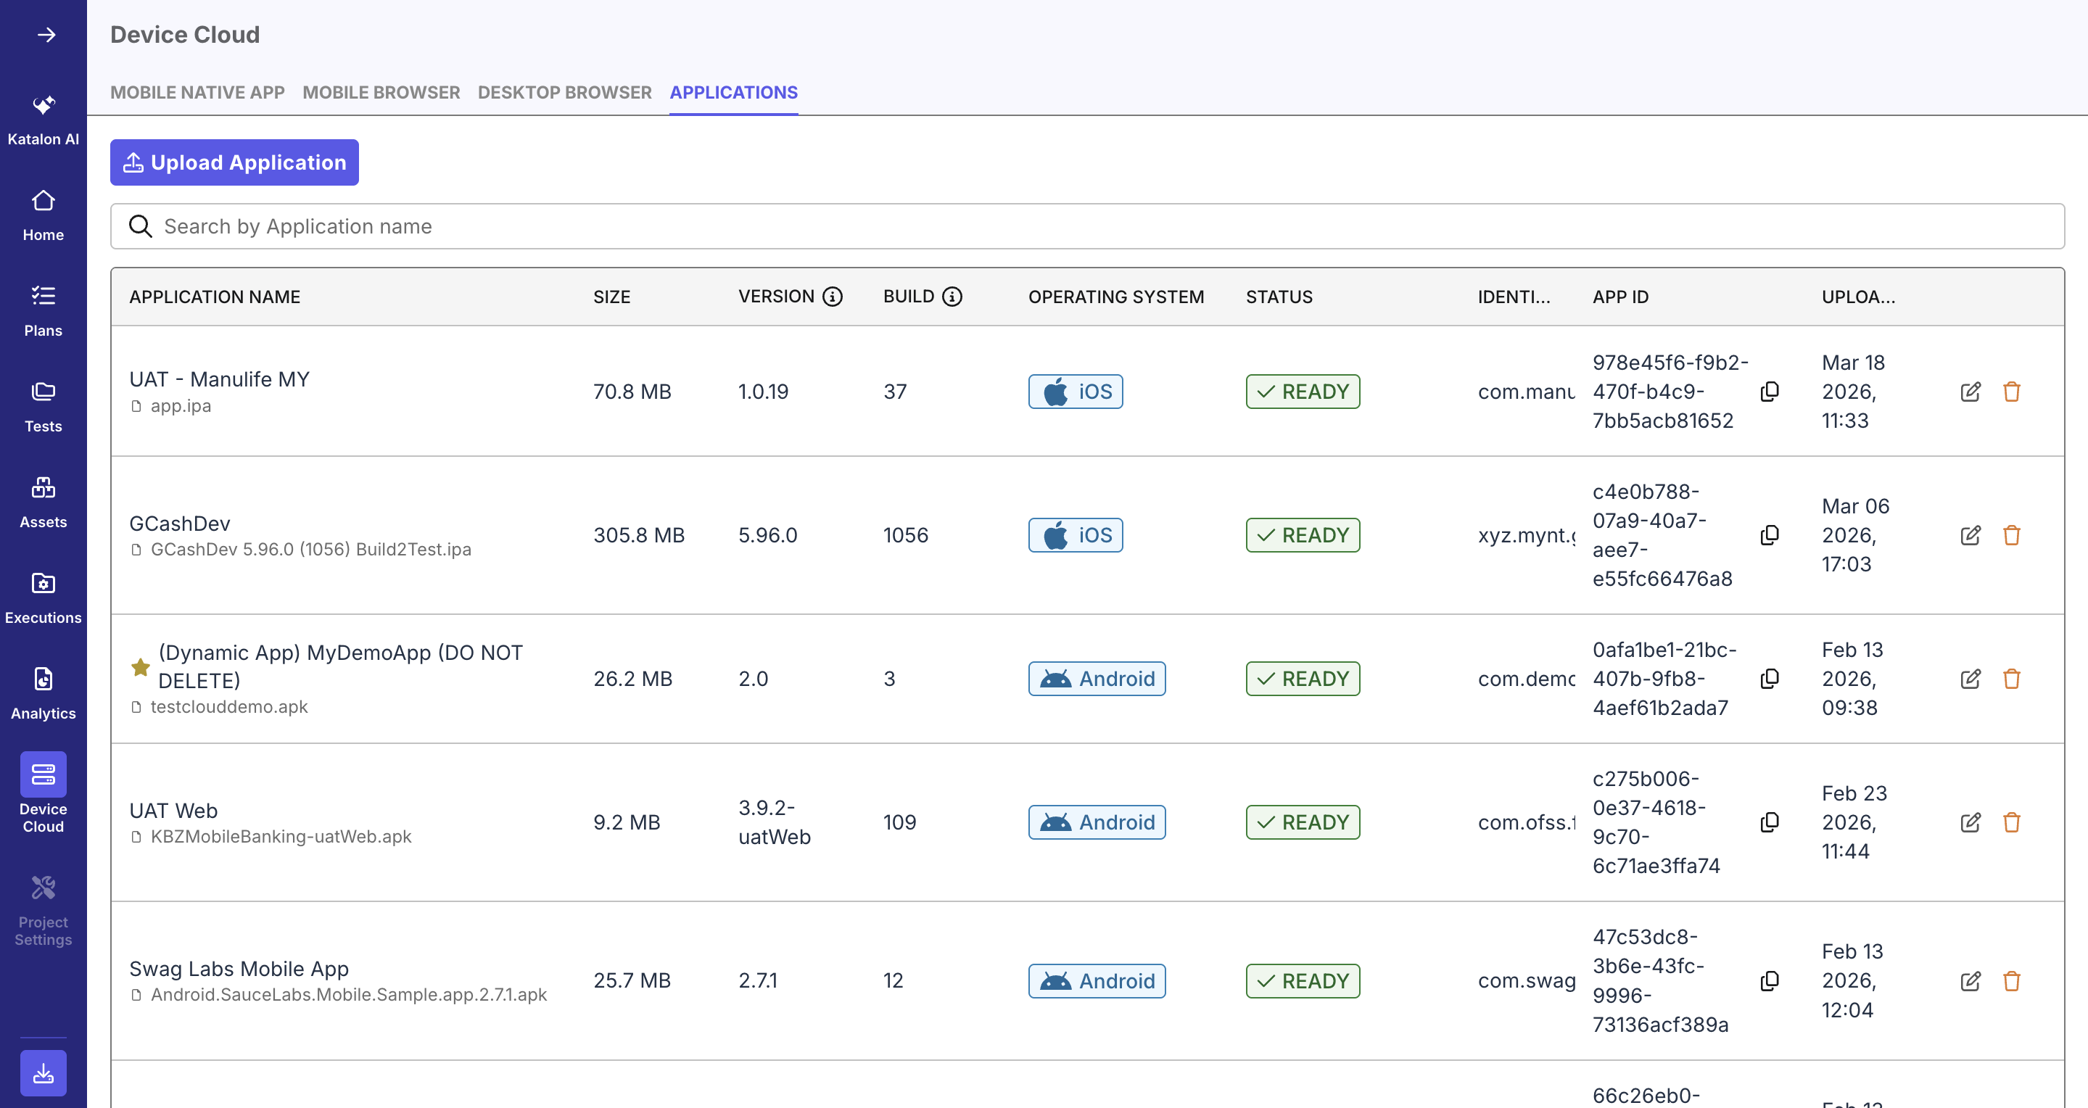2088x1108 pixels.
Task: Delete the Swag Labs Mobile App
Action: tap(2013, 981)
